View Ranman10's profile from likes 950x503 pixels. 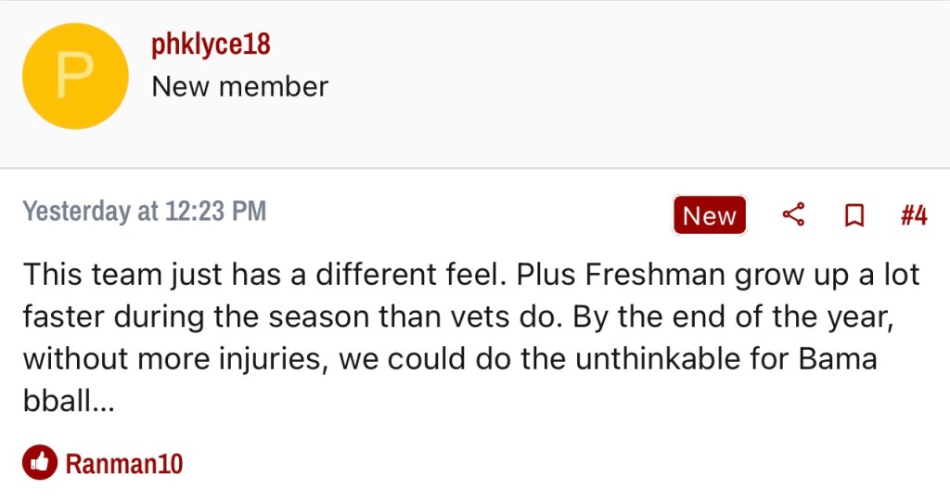tap(123, 463)
